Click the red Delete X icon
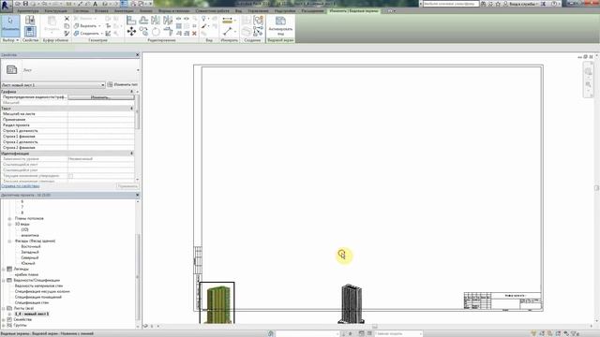The image size is (600, 337). 194,34
